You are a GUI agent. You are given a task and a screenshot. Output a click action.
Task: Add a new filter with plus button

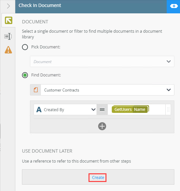(102, 126)
